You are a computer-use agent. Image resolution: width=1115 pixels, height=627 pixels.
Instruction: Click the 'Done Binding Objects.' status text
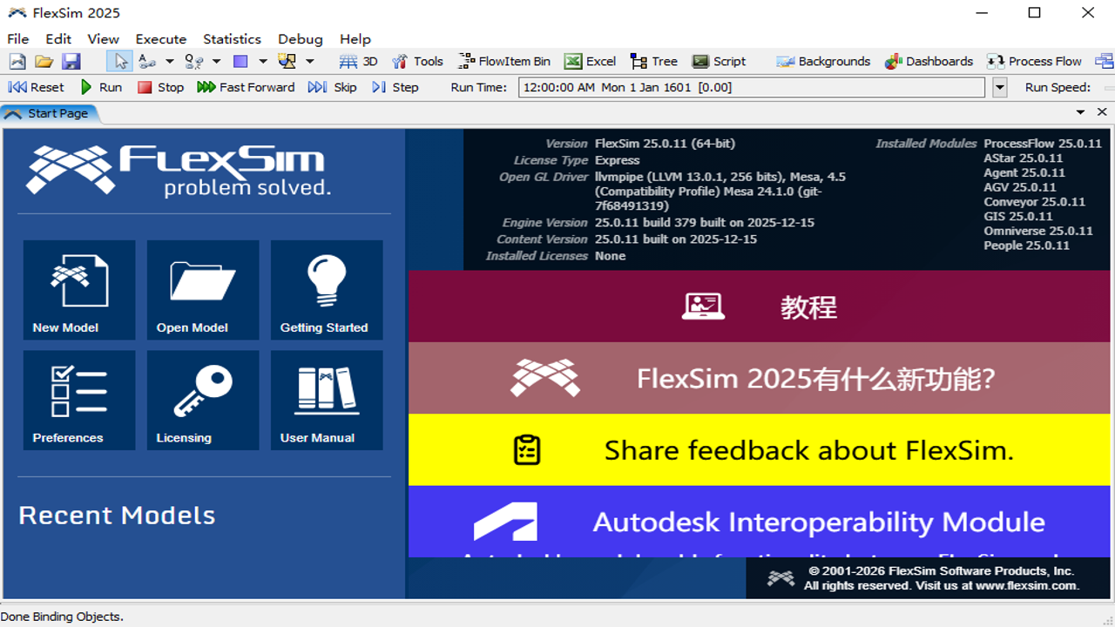pyautogui.click(x=62, y=617)
